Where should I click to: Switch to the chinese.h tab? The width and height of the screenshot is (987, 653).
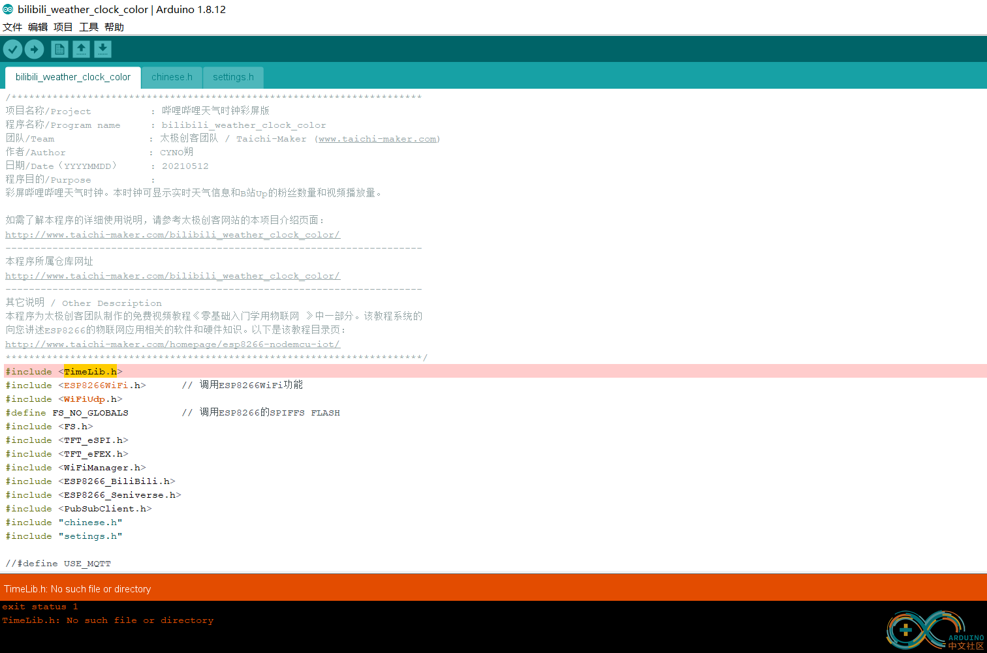172,77
